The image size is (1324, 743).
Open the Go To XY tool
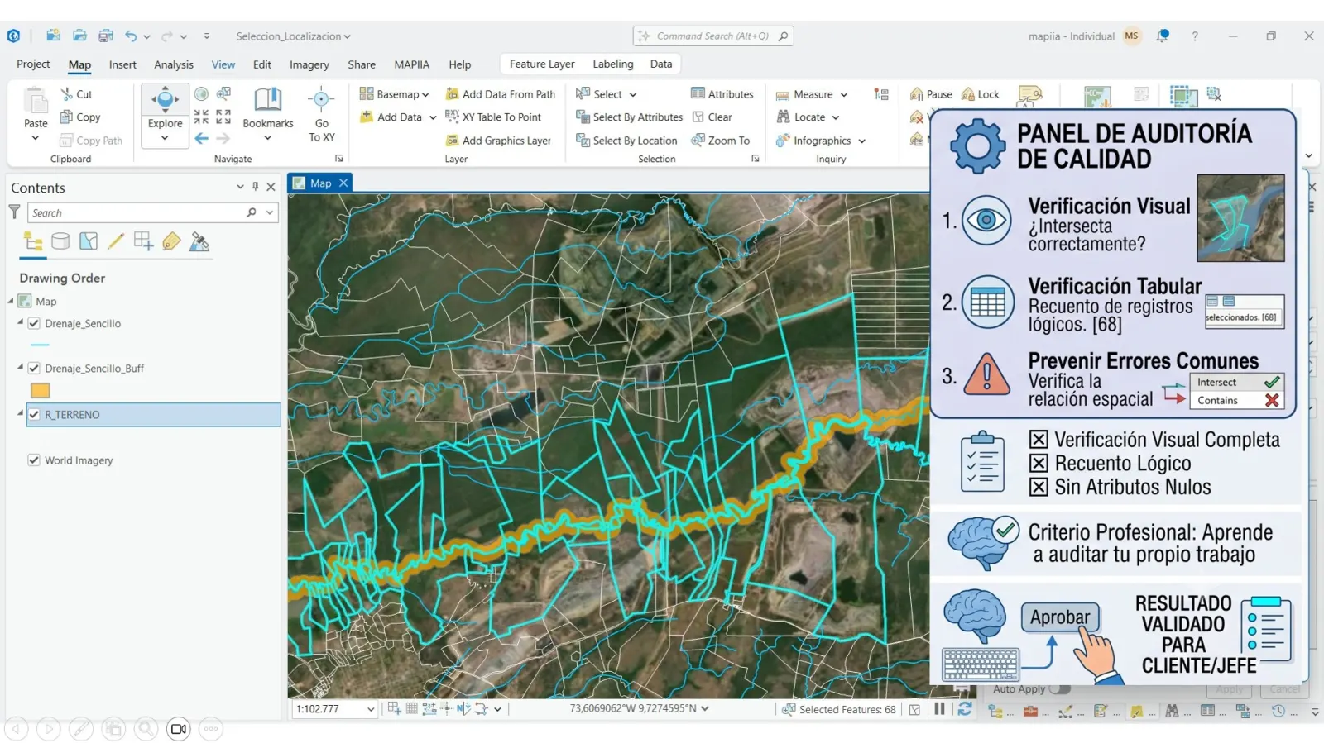pyautogui.click(x=322, y=114)
